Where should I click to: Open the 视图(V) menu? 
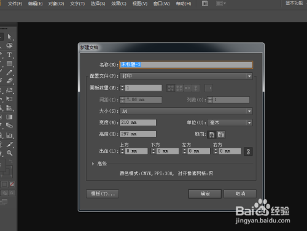pos(140,4)
